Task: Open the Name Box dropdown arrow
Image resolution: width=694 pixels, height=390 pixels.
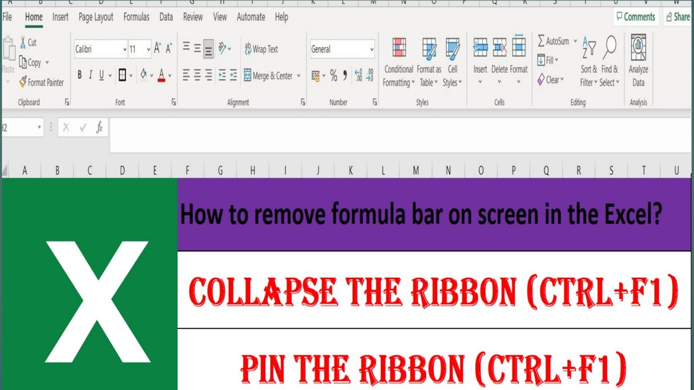Action: click(39, 128)
